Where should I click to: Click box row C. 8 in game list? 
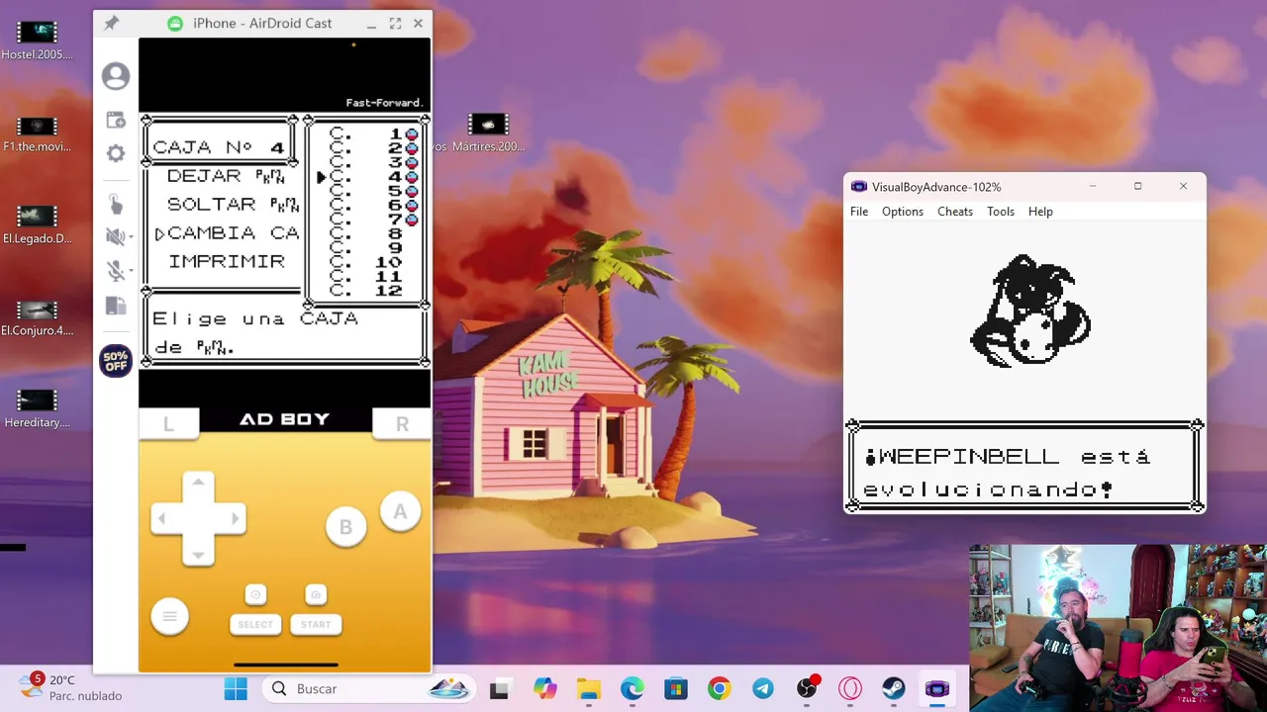coord(365,233)
